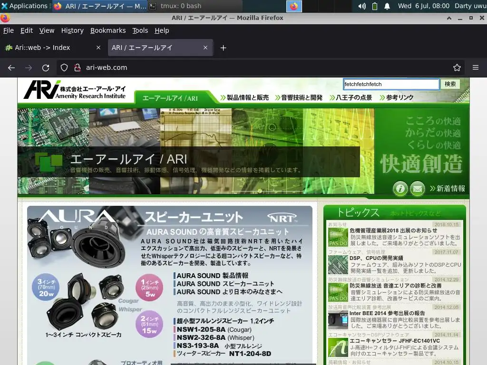Open 参考リンク navigation link

[x=397, y=97]
